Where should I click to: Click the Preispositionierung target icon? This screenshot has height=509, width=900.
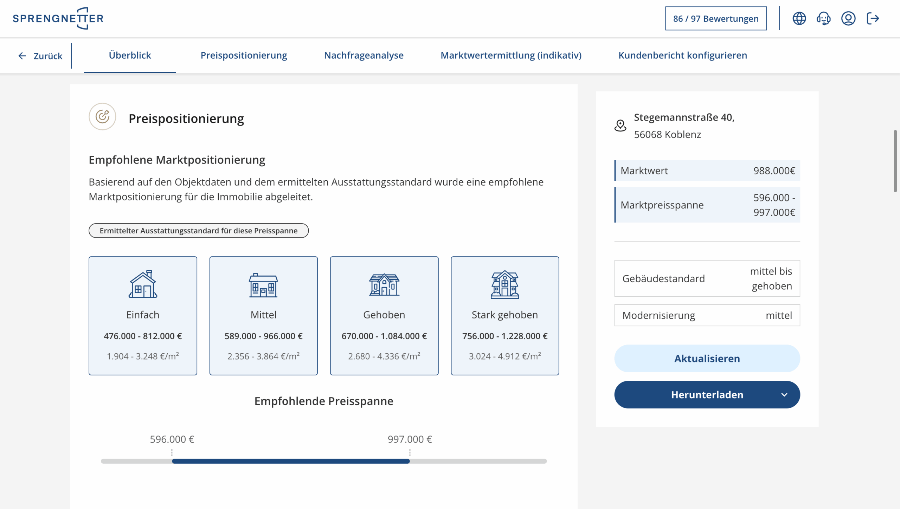click(102, 116)
